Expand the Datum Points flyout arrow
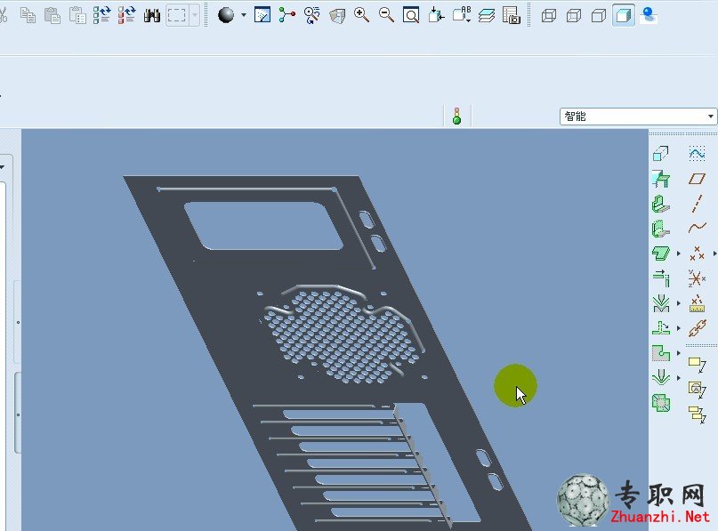Image resolution: width=718 pixels, height=531 pixels. pyautogui.click(x=714, y=253)
